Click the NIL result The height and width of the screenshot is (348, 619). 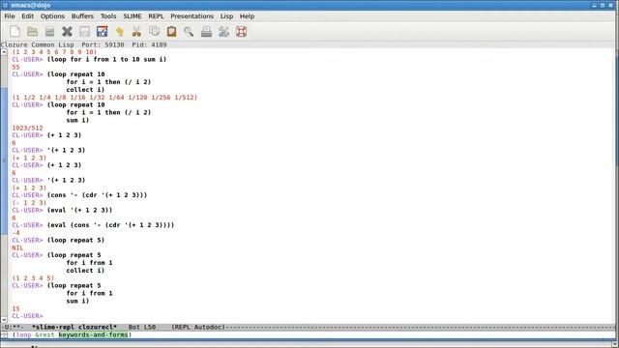(17, 247)
